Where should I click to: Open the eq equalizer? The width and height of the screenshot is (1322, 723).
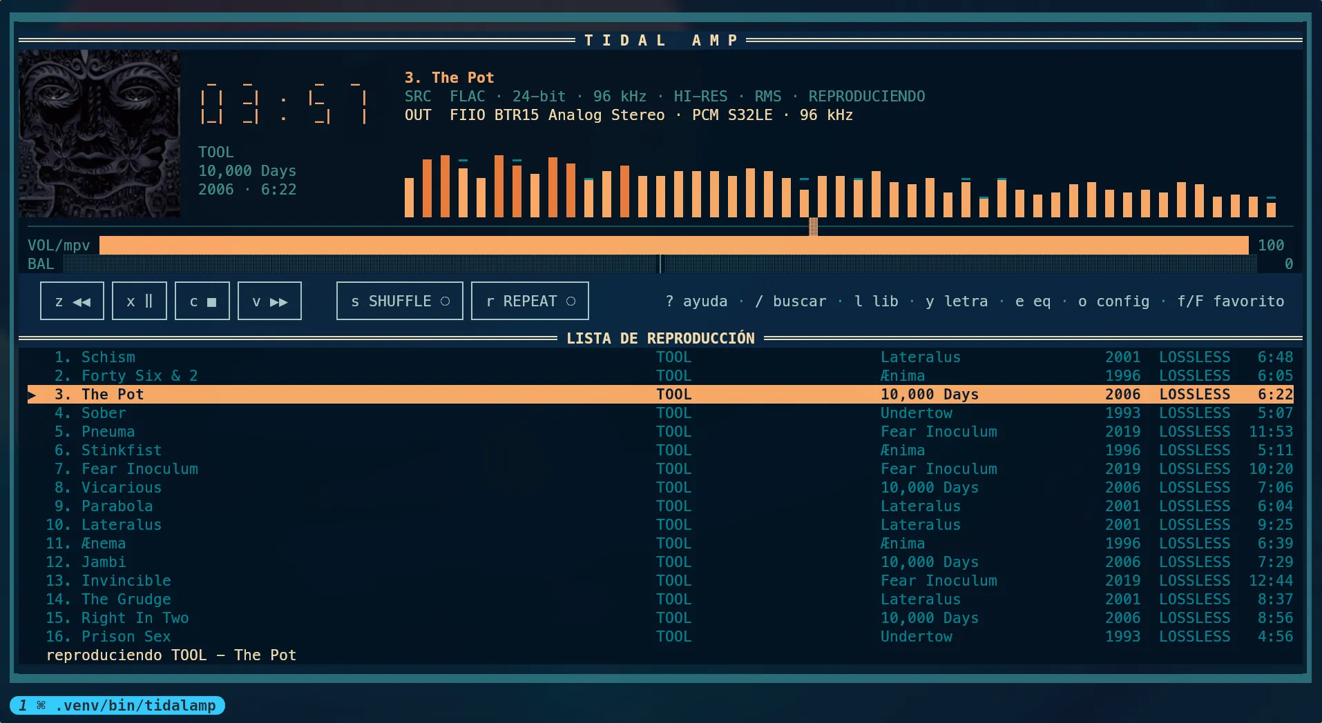pos(1033,301)
